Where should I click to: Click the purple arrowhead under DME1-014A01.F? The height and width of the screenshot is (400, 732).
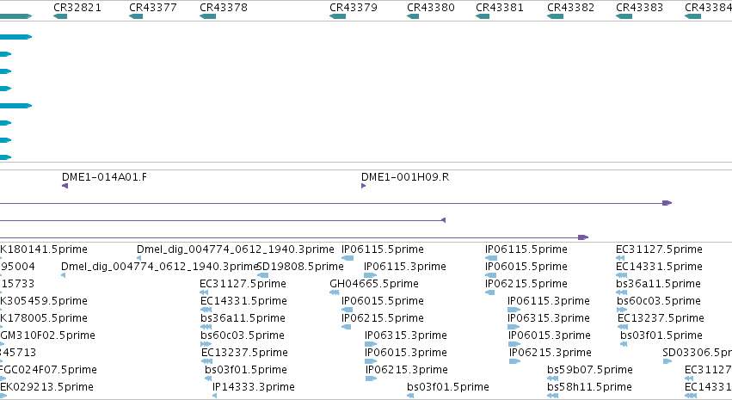coord(65,186)
